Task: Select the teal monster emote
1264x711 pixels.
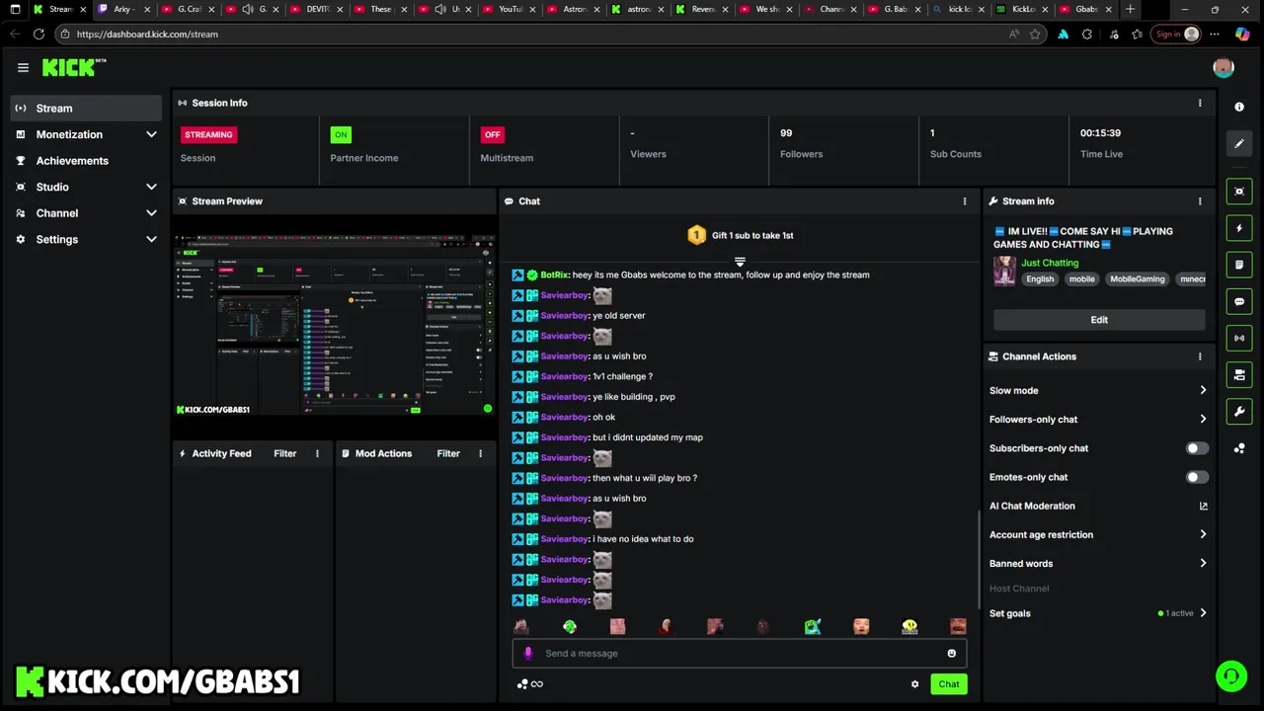Action: 813,626
